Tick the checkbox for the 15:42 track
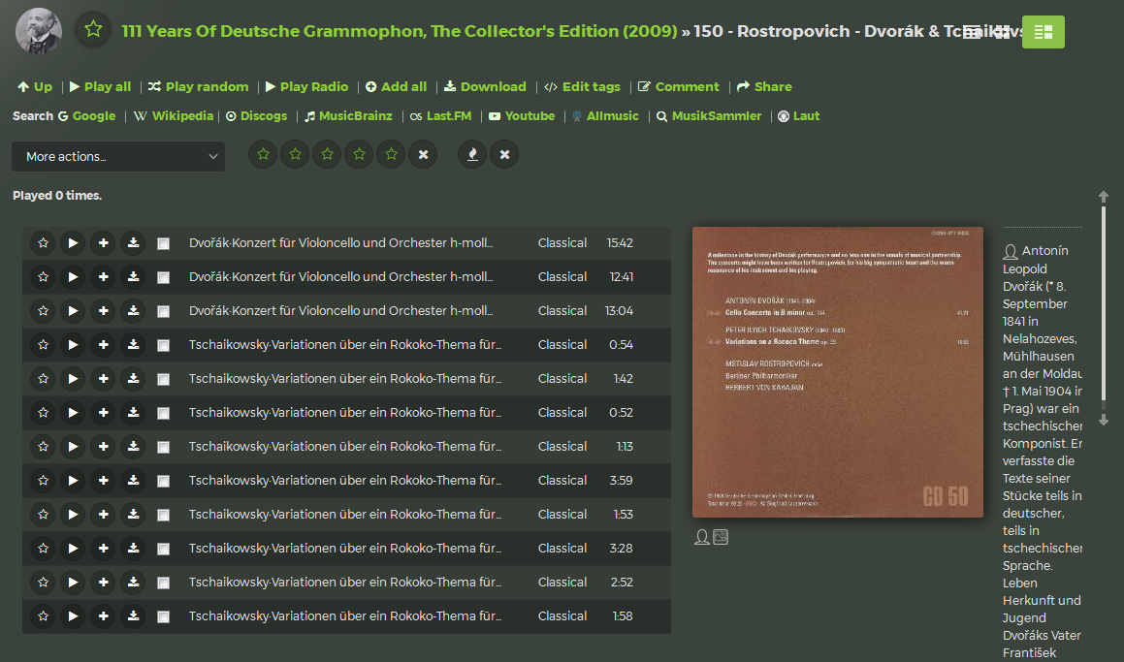The width and height of the screenshot is (1124, 662). click(163, 244)
